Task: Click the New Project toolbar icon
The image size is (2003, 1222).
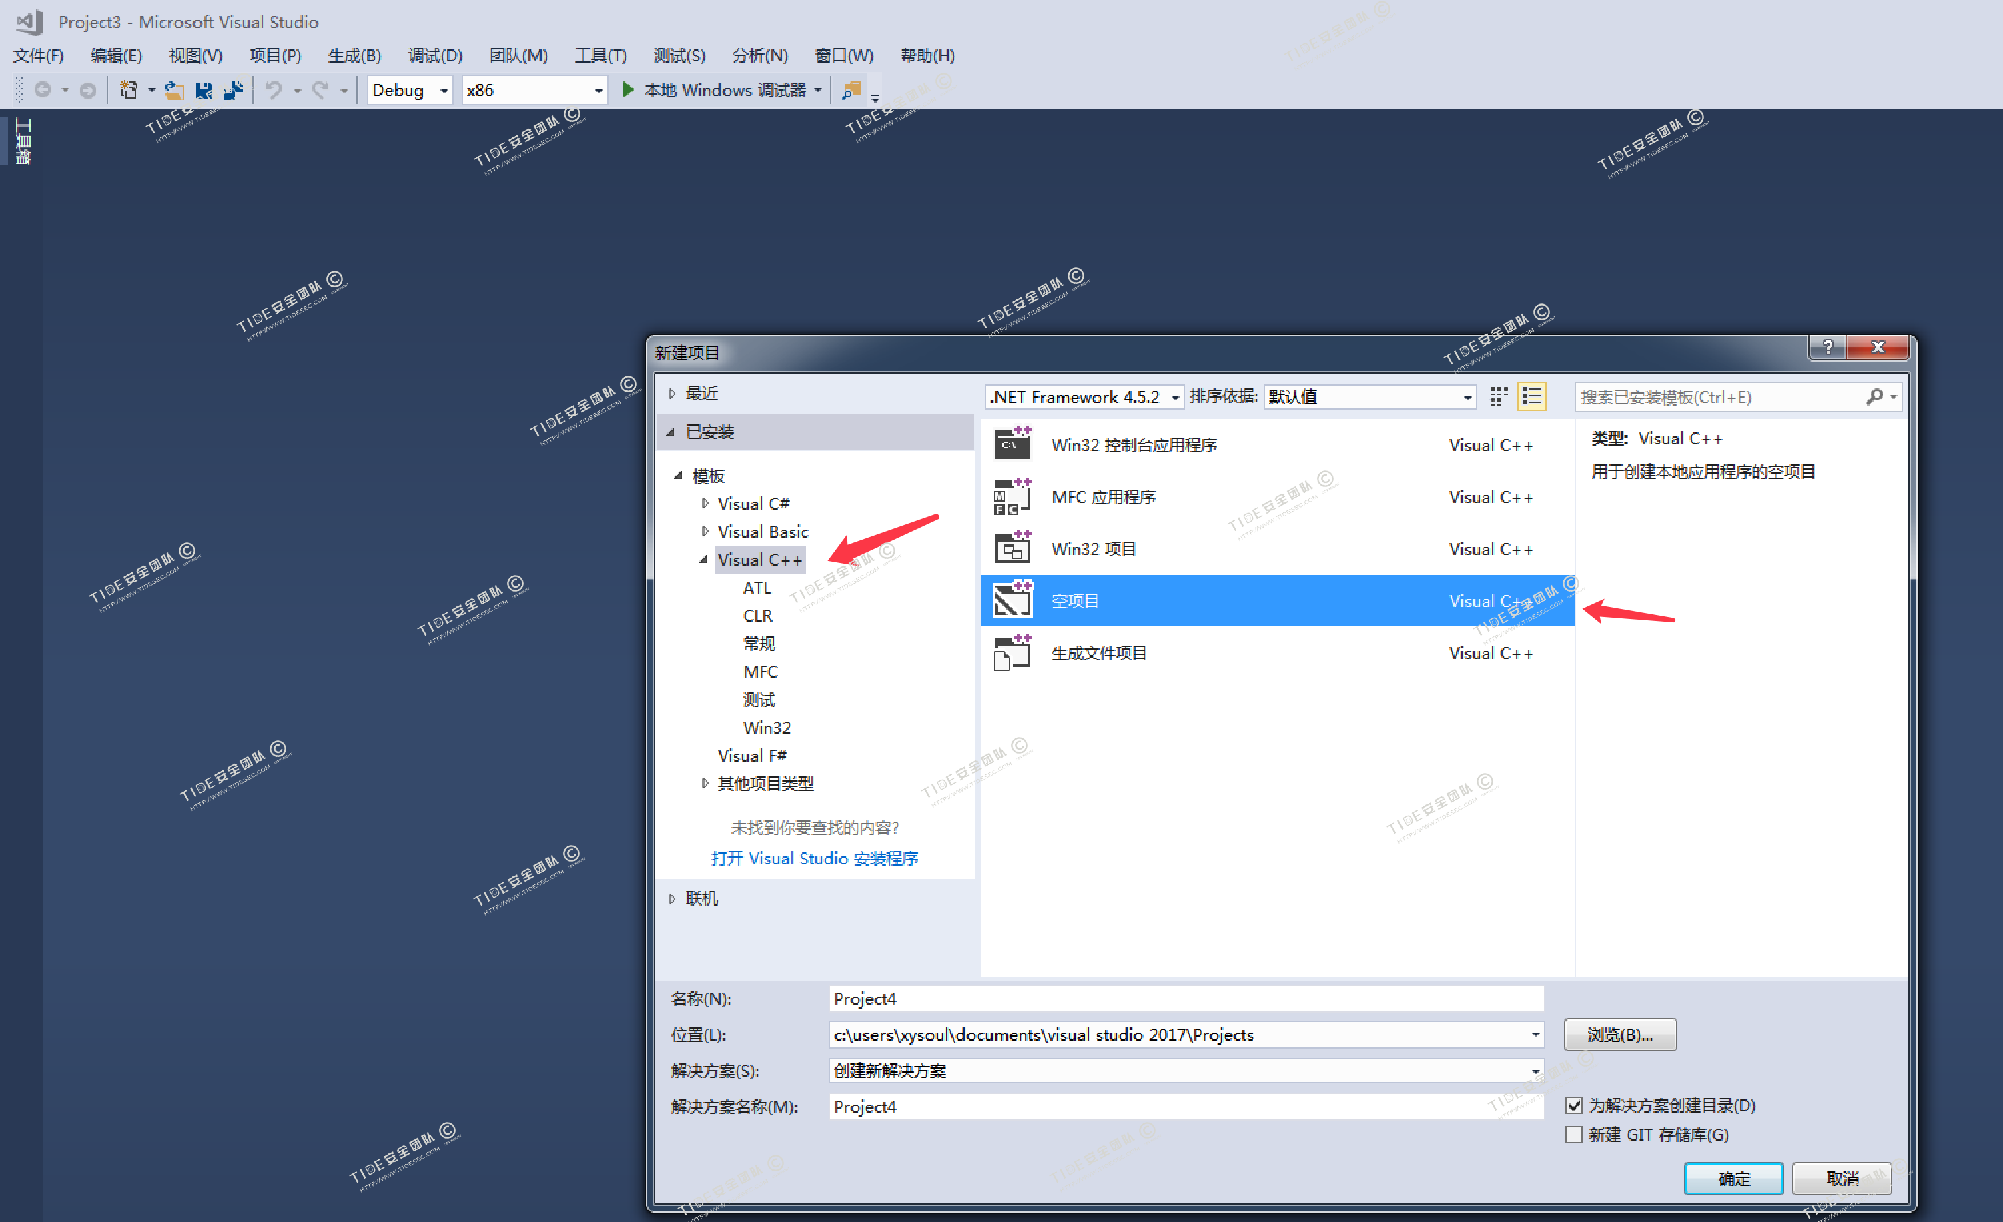Action: click(x=128, y=90)
